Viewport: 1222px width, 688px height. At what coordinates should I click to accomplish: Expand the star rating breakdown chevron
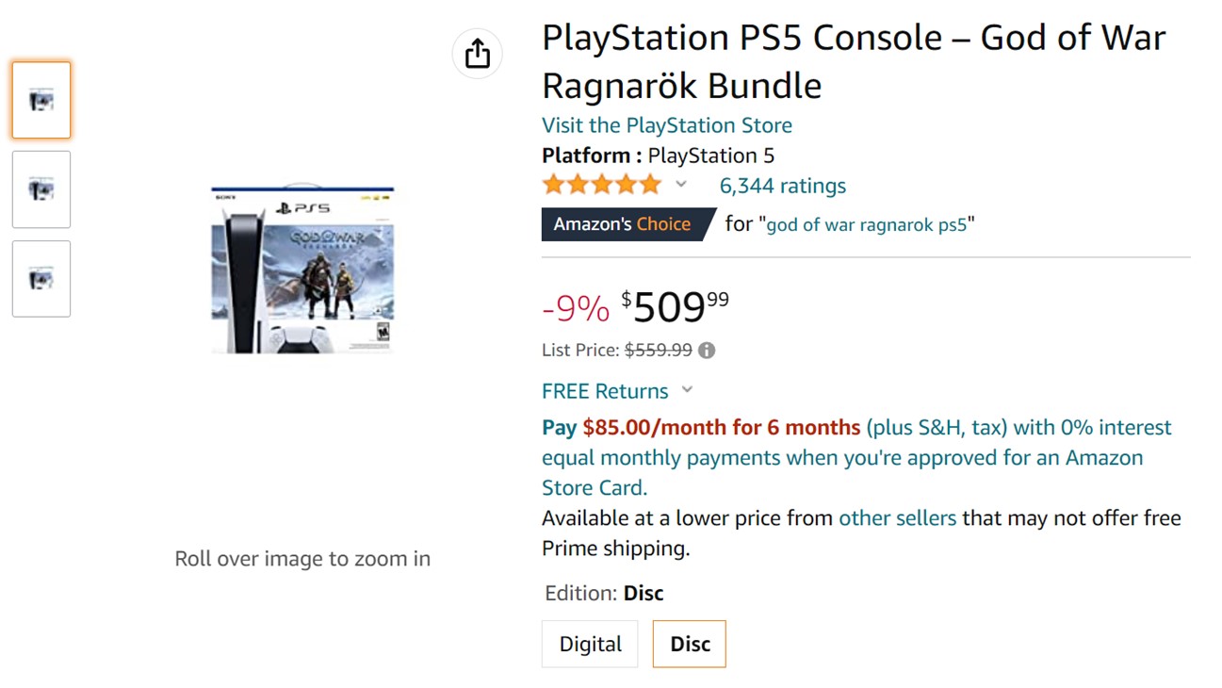(x=681, y=185)
